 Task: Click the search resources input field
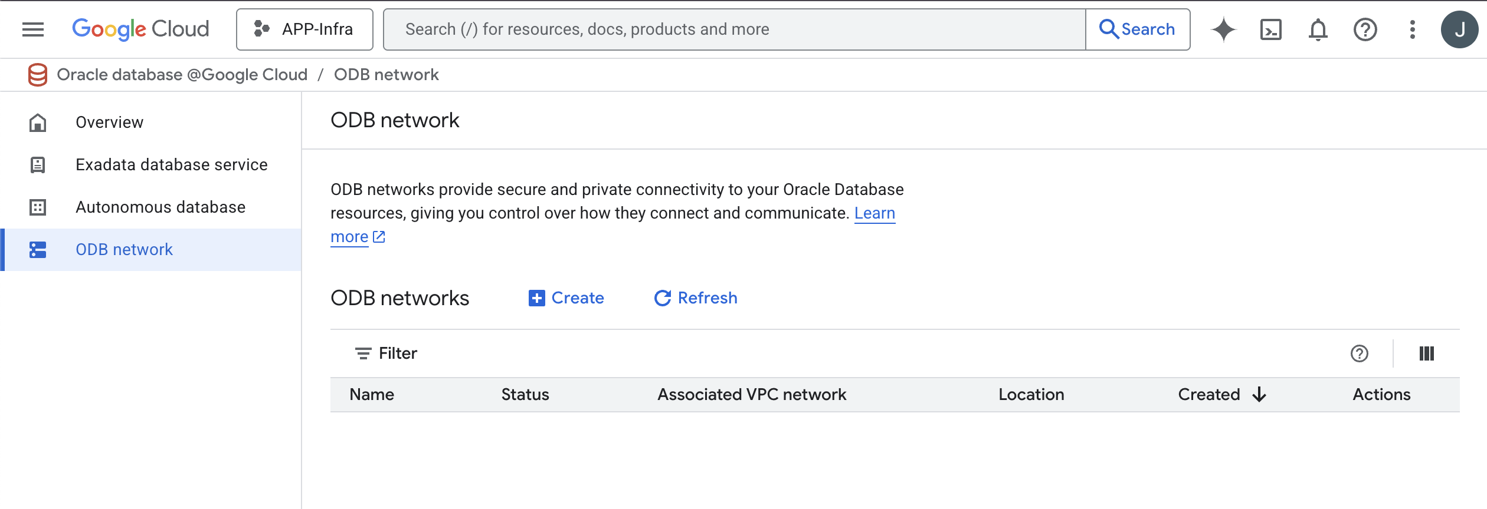tap(734, 29)
